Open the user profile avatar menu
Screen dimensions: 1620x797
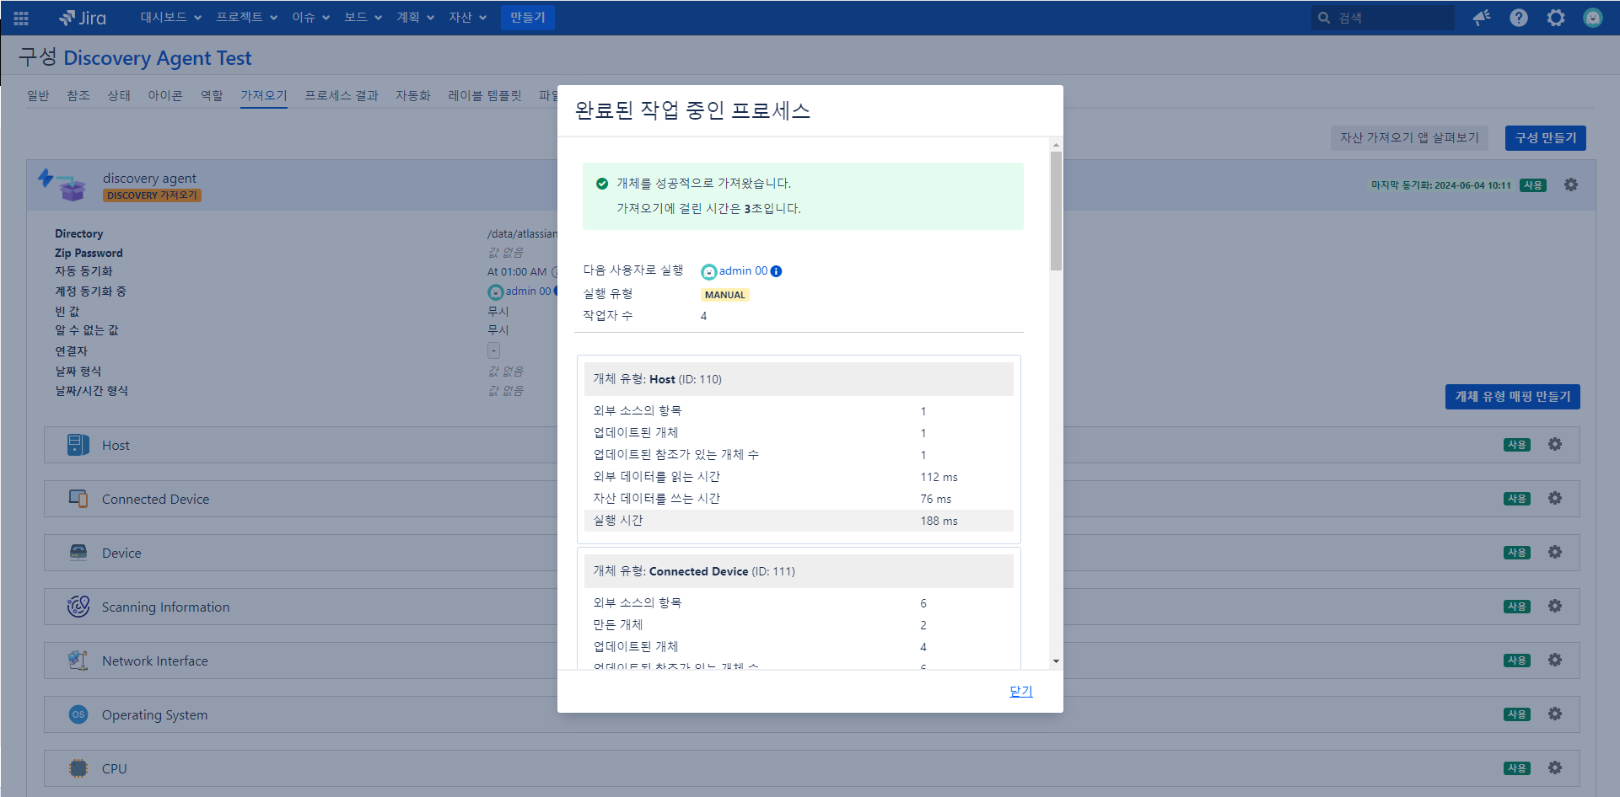1592,18
